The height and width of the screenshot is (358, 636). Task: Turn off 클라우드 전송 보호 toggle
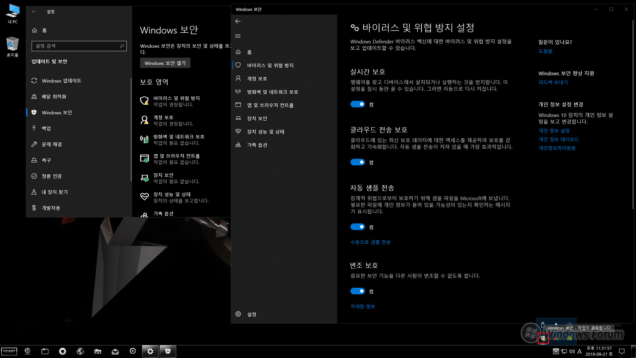(357, 162)
